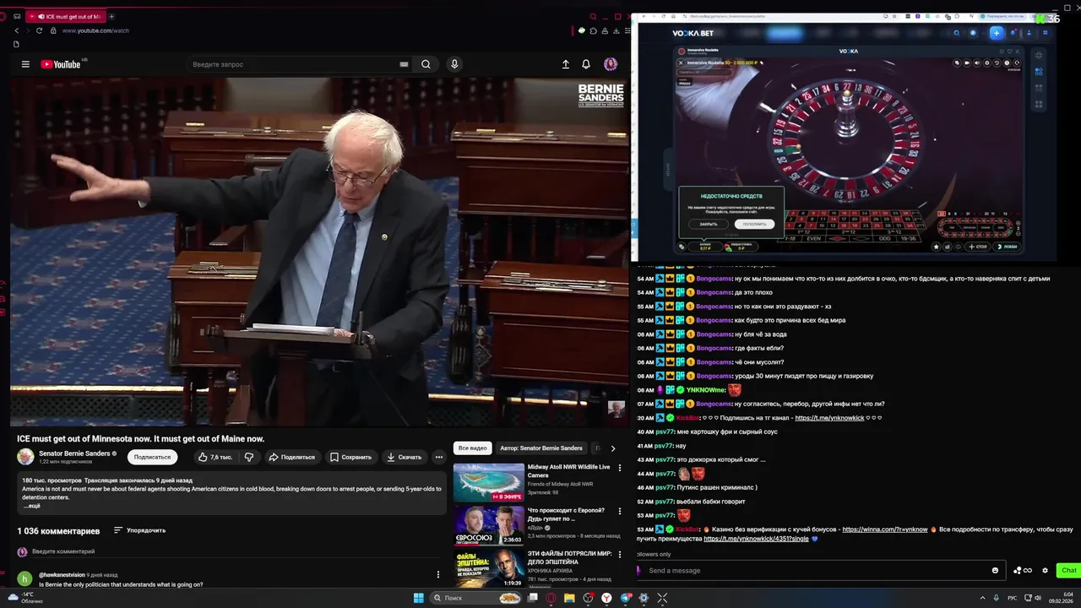This screenshot has width=1081, height=608.
Task: Select Все видео chip
Action: point(472,448)
